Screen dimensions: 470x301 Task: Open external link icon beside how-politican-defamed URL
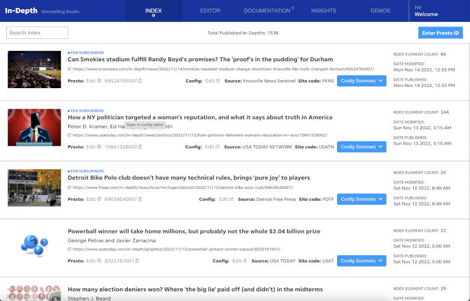[69, 135]
